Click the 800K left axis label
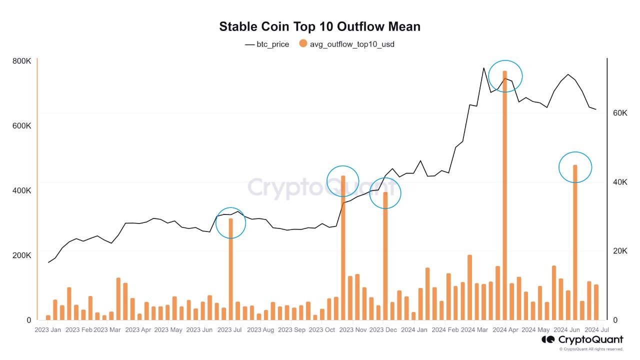 pos(21,61)
